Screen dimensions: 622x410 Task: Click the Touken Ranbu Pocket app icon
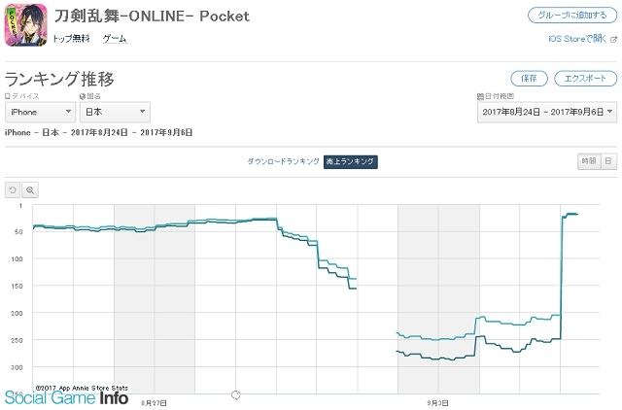26,26
